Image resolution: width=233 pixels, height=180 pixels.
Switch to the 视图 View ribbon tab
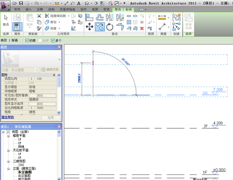coord(95,9)
